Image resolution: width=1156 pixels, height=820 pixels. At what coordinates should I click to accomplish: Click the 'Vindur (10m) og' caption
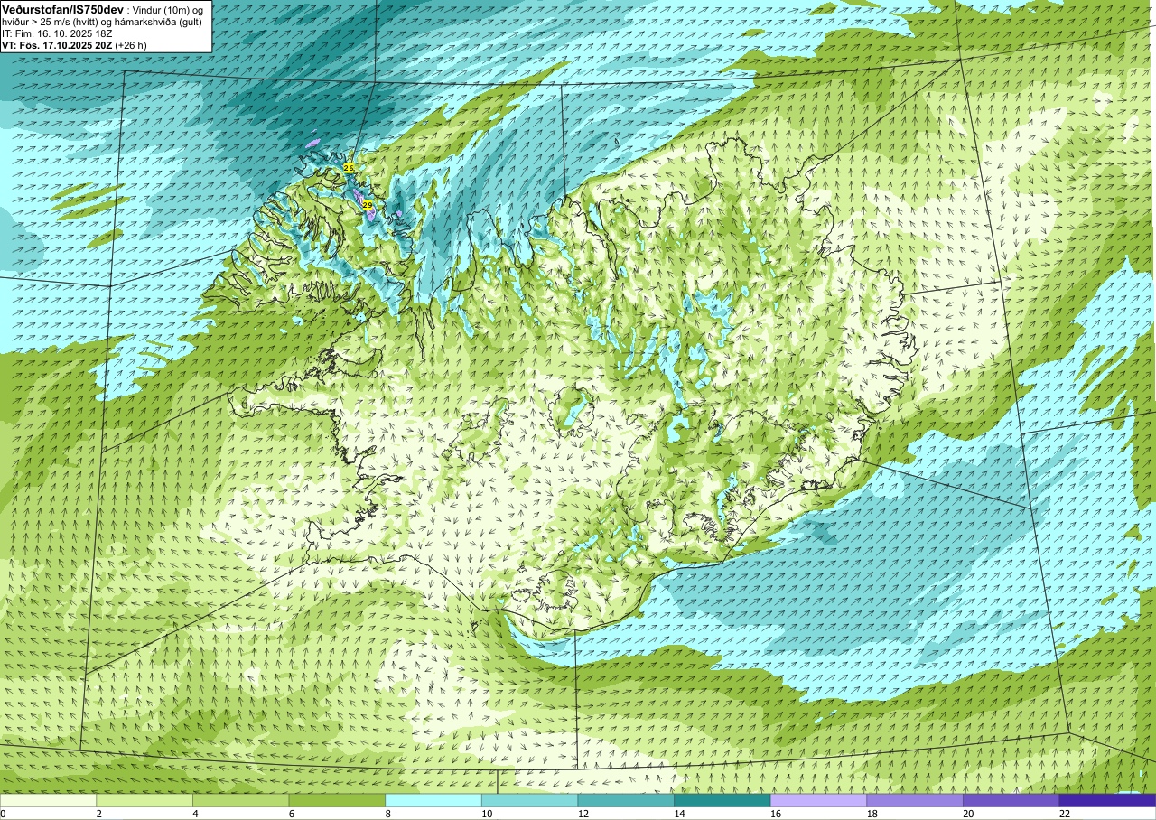coord(168,9)
